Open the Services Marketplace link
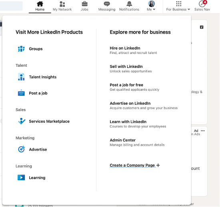220x207 pixels. click(x=49, y=121)
